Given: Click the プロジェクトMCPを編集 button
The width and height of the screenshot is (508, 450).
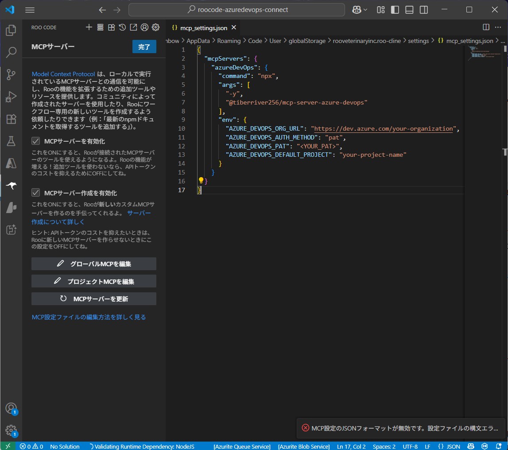Looking at the screenshot, I should 94,281.
